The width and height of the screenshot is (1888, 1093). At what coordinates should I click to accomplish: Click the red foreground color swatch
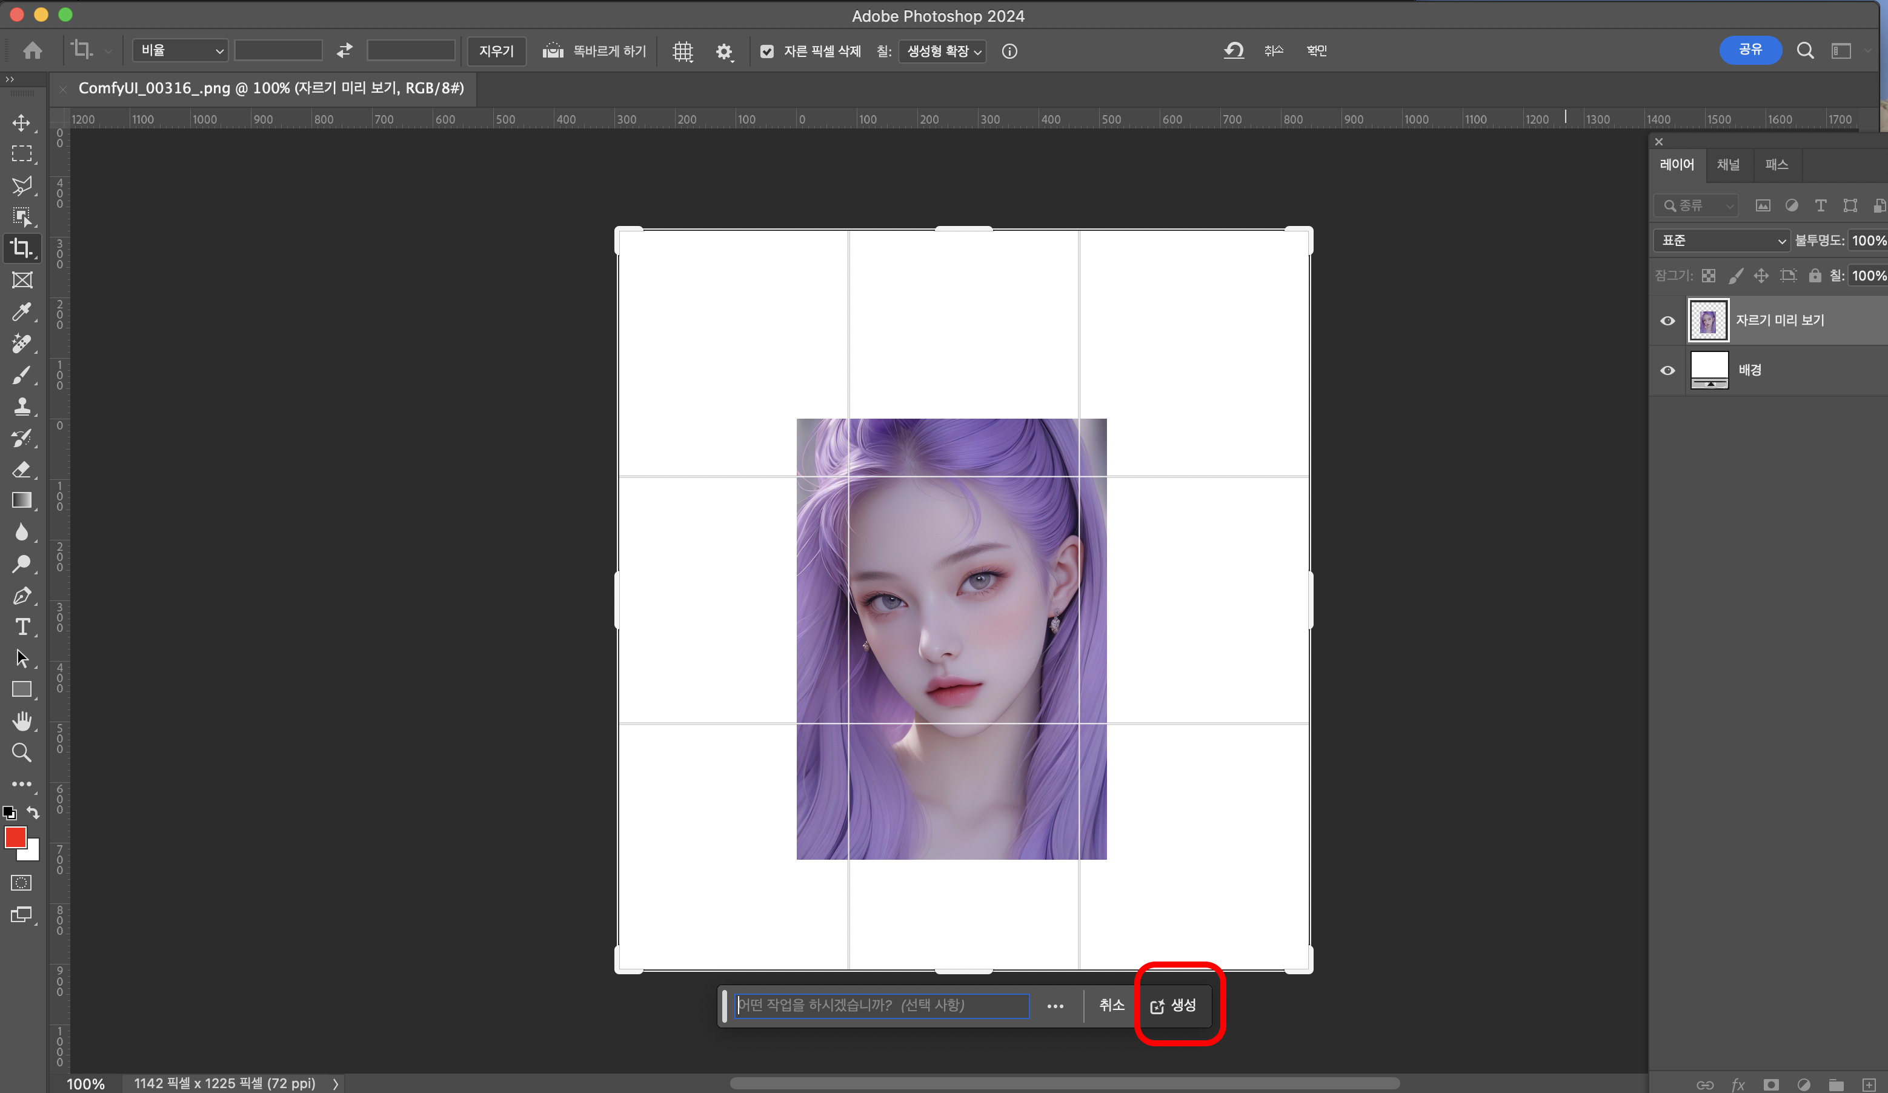pyautogui.click(x=15, y=837)
